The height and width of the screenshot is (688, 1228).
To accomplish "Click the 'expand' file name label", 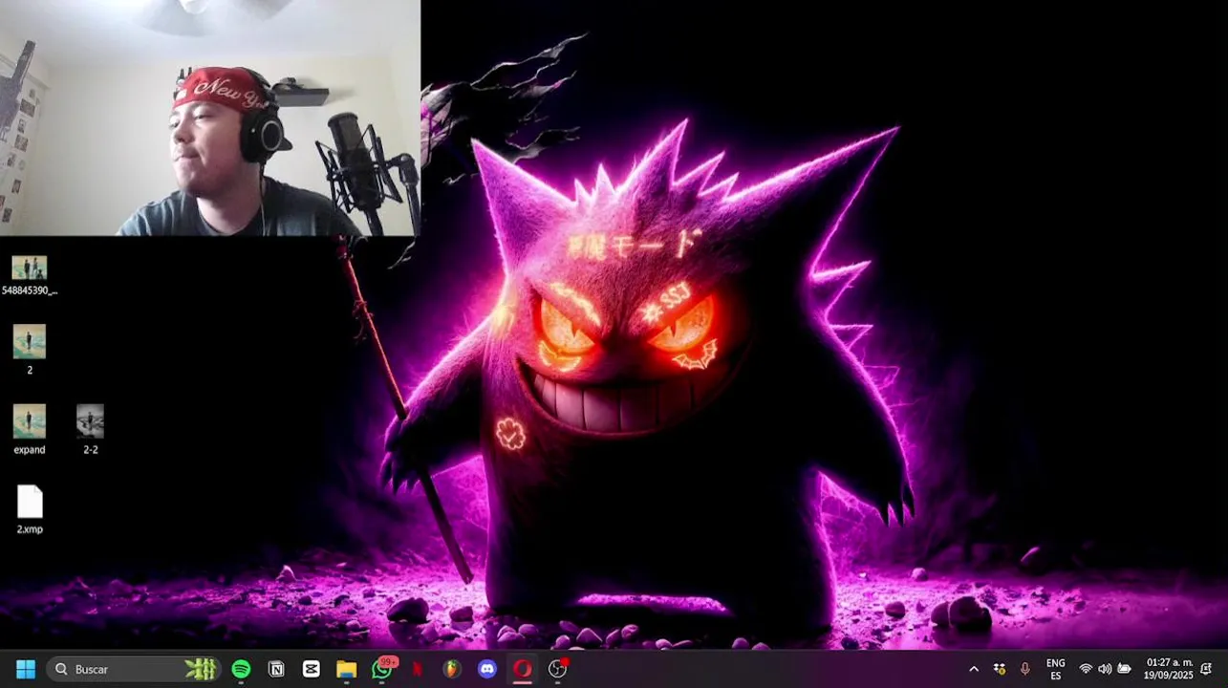I will (x=30, y=450).
